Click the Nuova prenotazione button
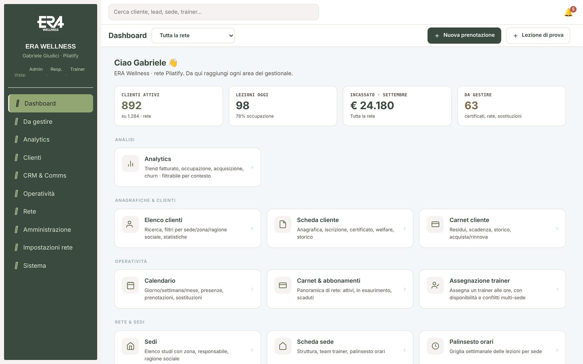Viewport: 583px width, 364px height. click(x=464, y=36)
